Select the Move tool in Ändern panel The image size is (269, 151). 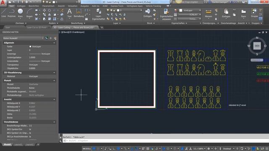click(44, 10)
